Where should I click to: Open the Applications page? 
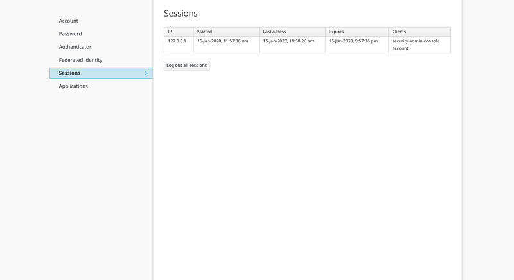(x=73, y=86)
